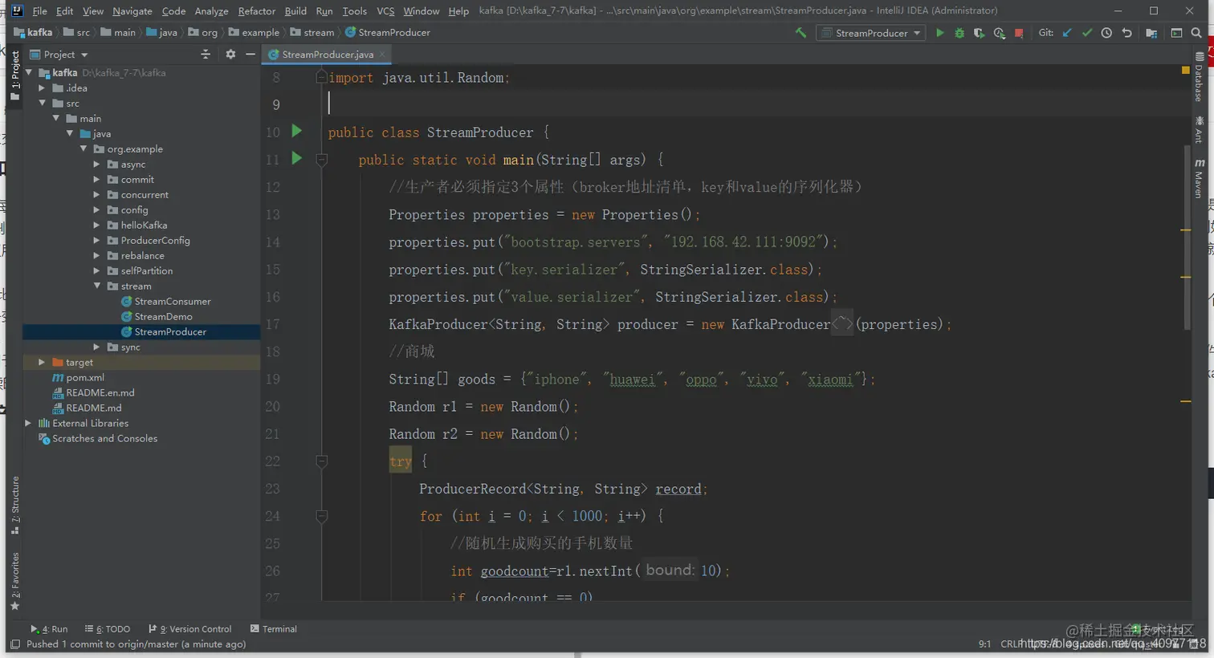Screen dimensions: 1214x658
Task: Open the Terminal tool window
Action: click(x=274, y=629)
